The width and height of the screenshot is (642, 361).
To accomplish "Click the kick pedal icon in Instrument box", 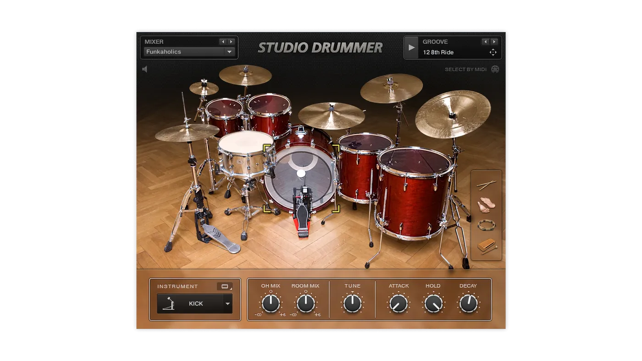I will (169, 304).
